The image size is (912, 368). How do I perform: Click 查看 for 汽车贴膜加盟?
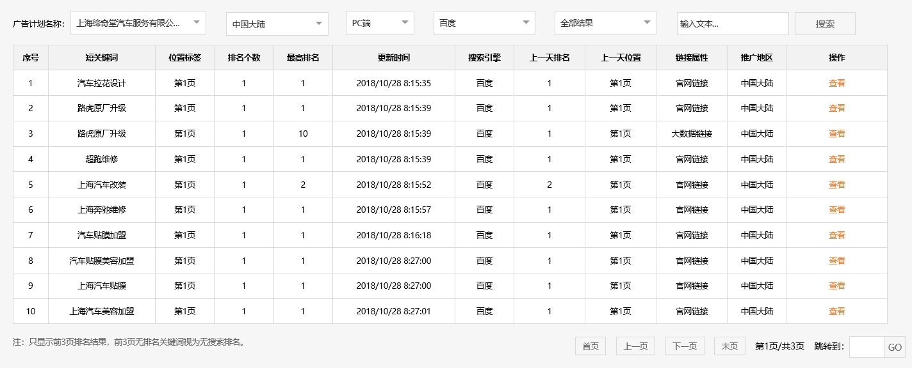tap(837, 235)
